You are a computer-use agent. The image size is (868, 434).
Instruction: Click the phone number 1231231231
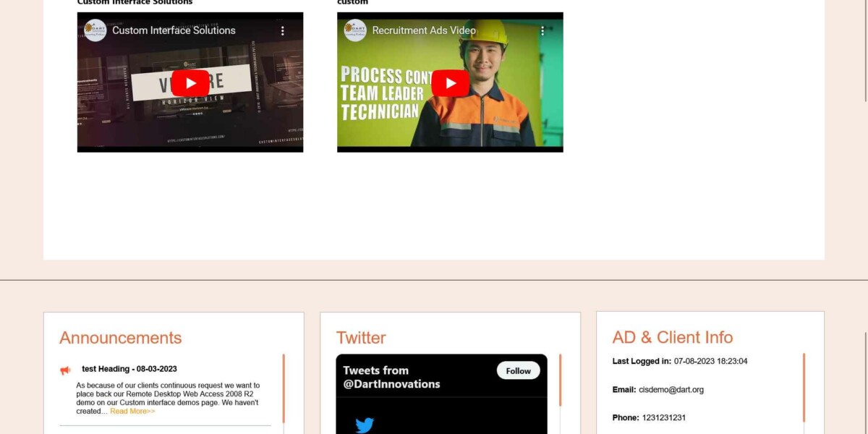[x=663, y=418]
